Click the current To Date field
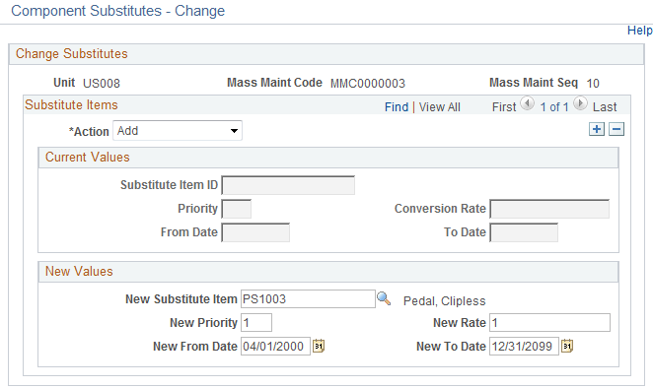 point(524,232)
